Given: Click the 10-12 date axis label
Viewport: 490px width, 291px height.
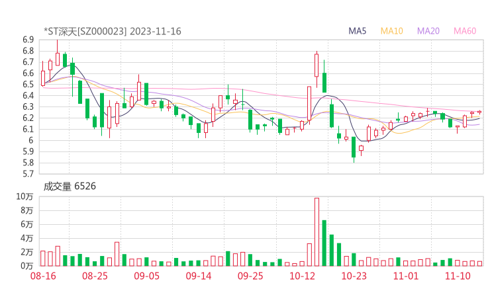Looking at the screenshot, I should click(x=302, y=276).
